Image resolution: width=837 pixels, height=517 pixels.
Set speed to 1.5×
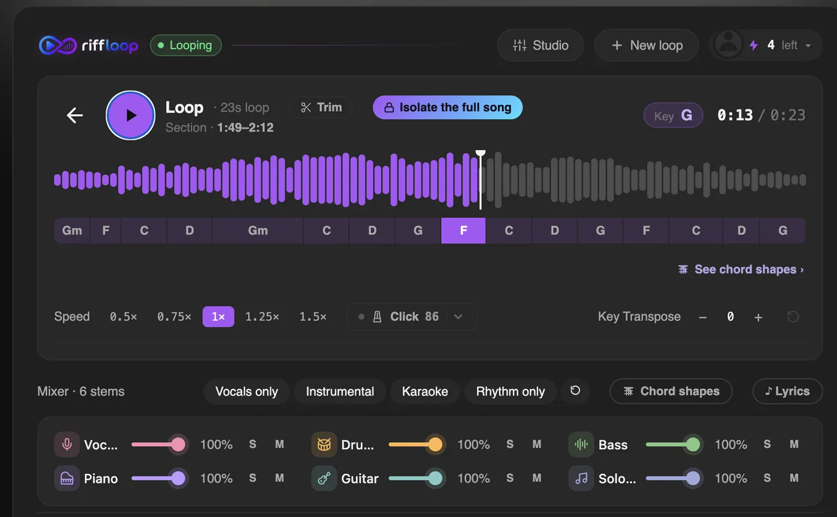[x=313, y=317]
